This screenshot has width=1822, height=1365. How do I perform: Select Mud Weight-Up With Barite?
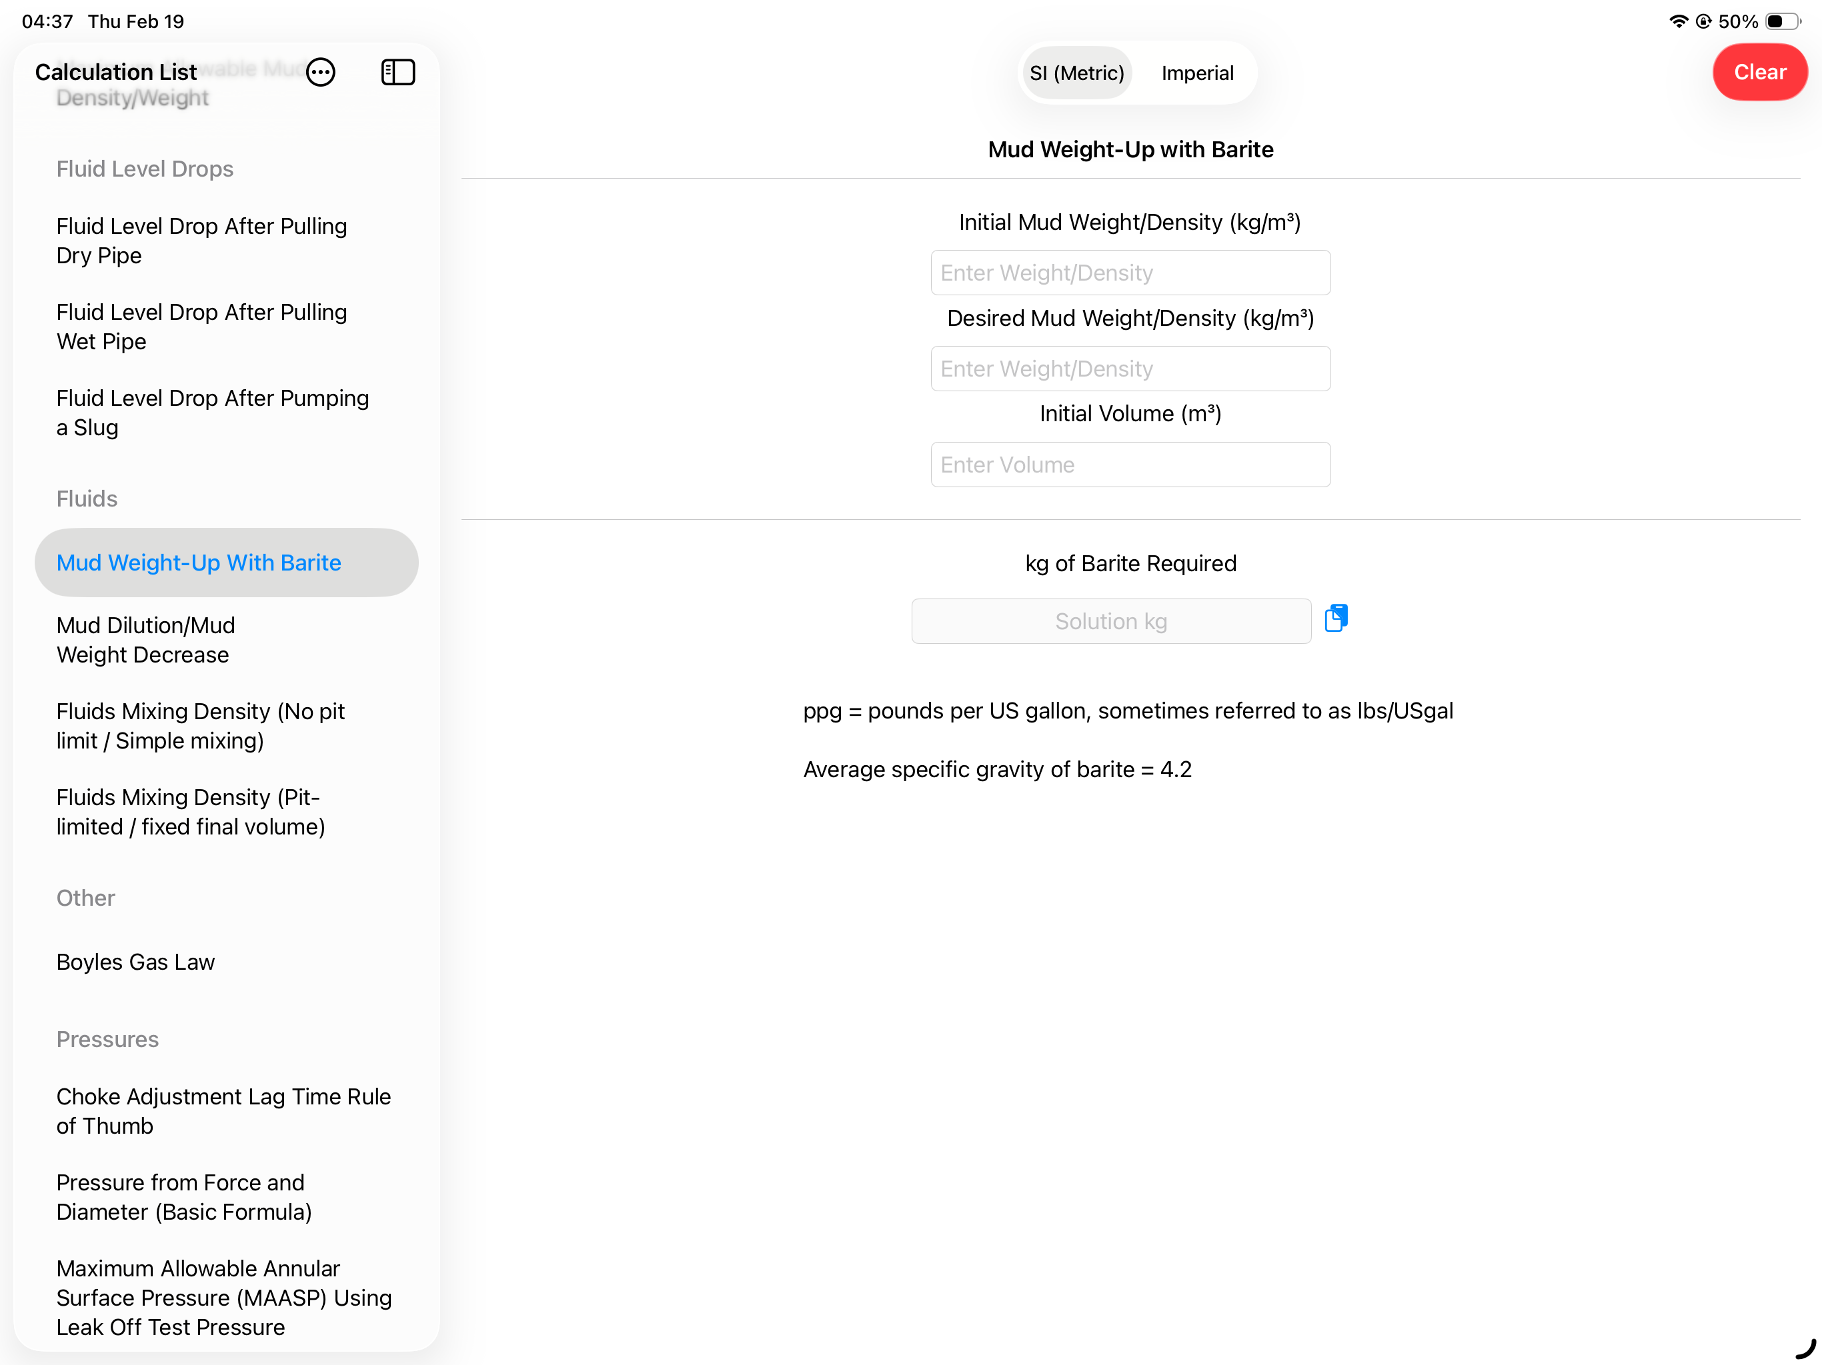(227, 563)
